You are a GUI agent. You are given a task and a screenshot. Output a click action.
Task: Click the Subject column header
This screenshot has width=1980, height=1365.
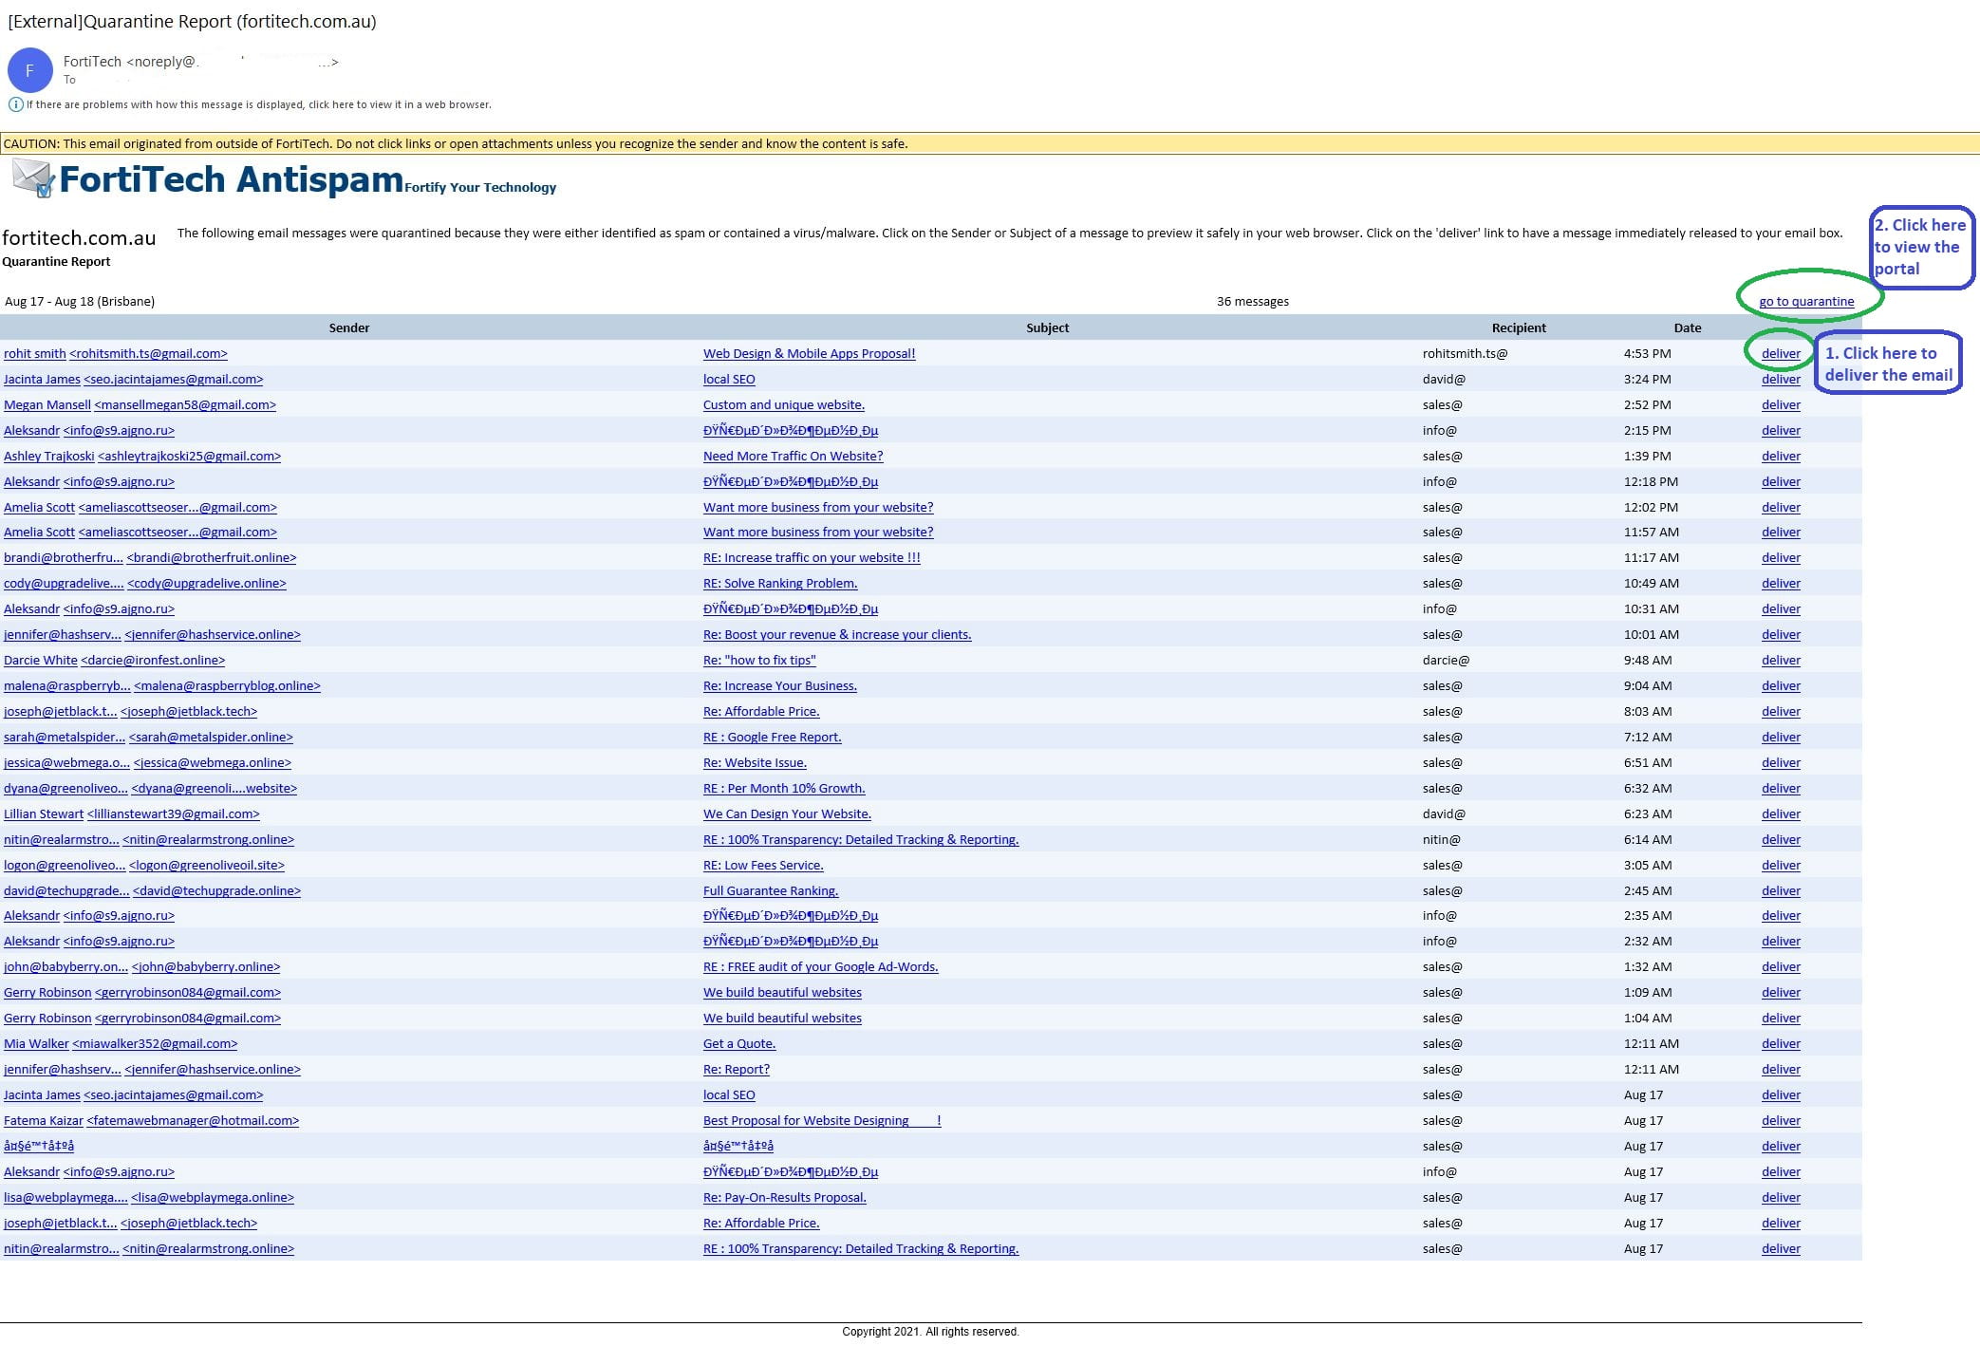click(1047, 328)
